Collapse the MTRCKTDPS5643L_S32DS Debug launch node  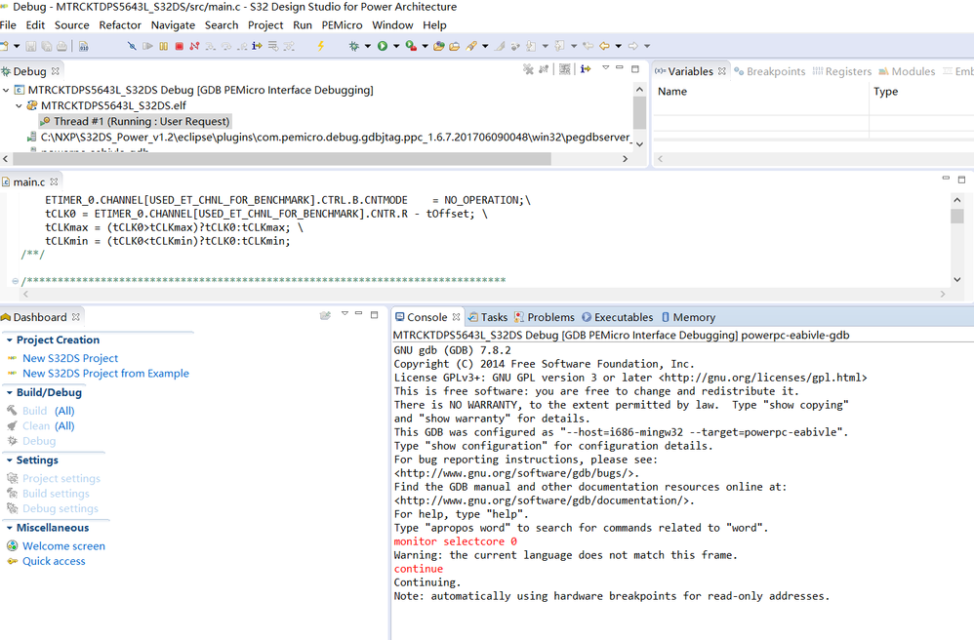(x=6, y=90)
